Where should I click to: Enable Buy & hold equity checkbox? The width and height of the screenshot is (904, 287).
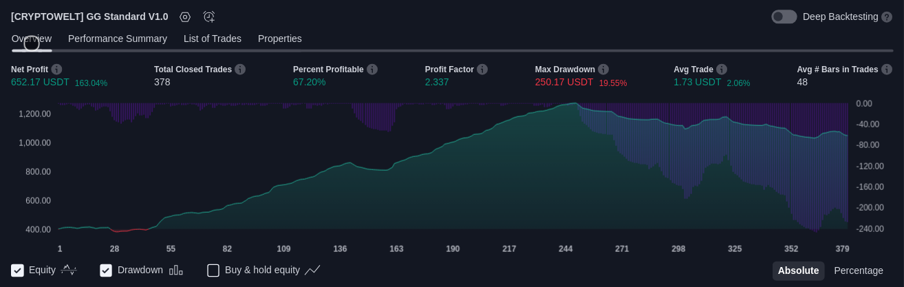pyautogui.click(x=213, y=270)
